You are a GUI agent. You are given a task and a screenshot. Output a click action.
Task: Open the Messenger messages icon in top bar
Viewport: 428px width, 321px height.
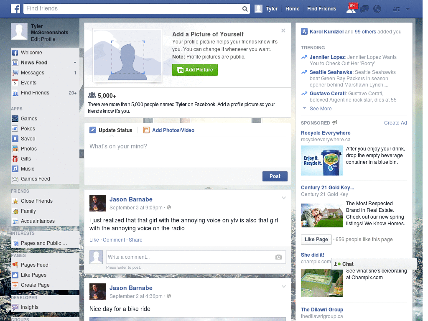pyautogui.click(x=364, y=9)
